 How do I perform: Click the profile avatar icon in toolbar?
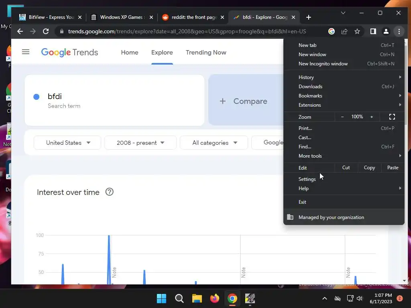(x=386, y=31)
